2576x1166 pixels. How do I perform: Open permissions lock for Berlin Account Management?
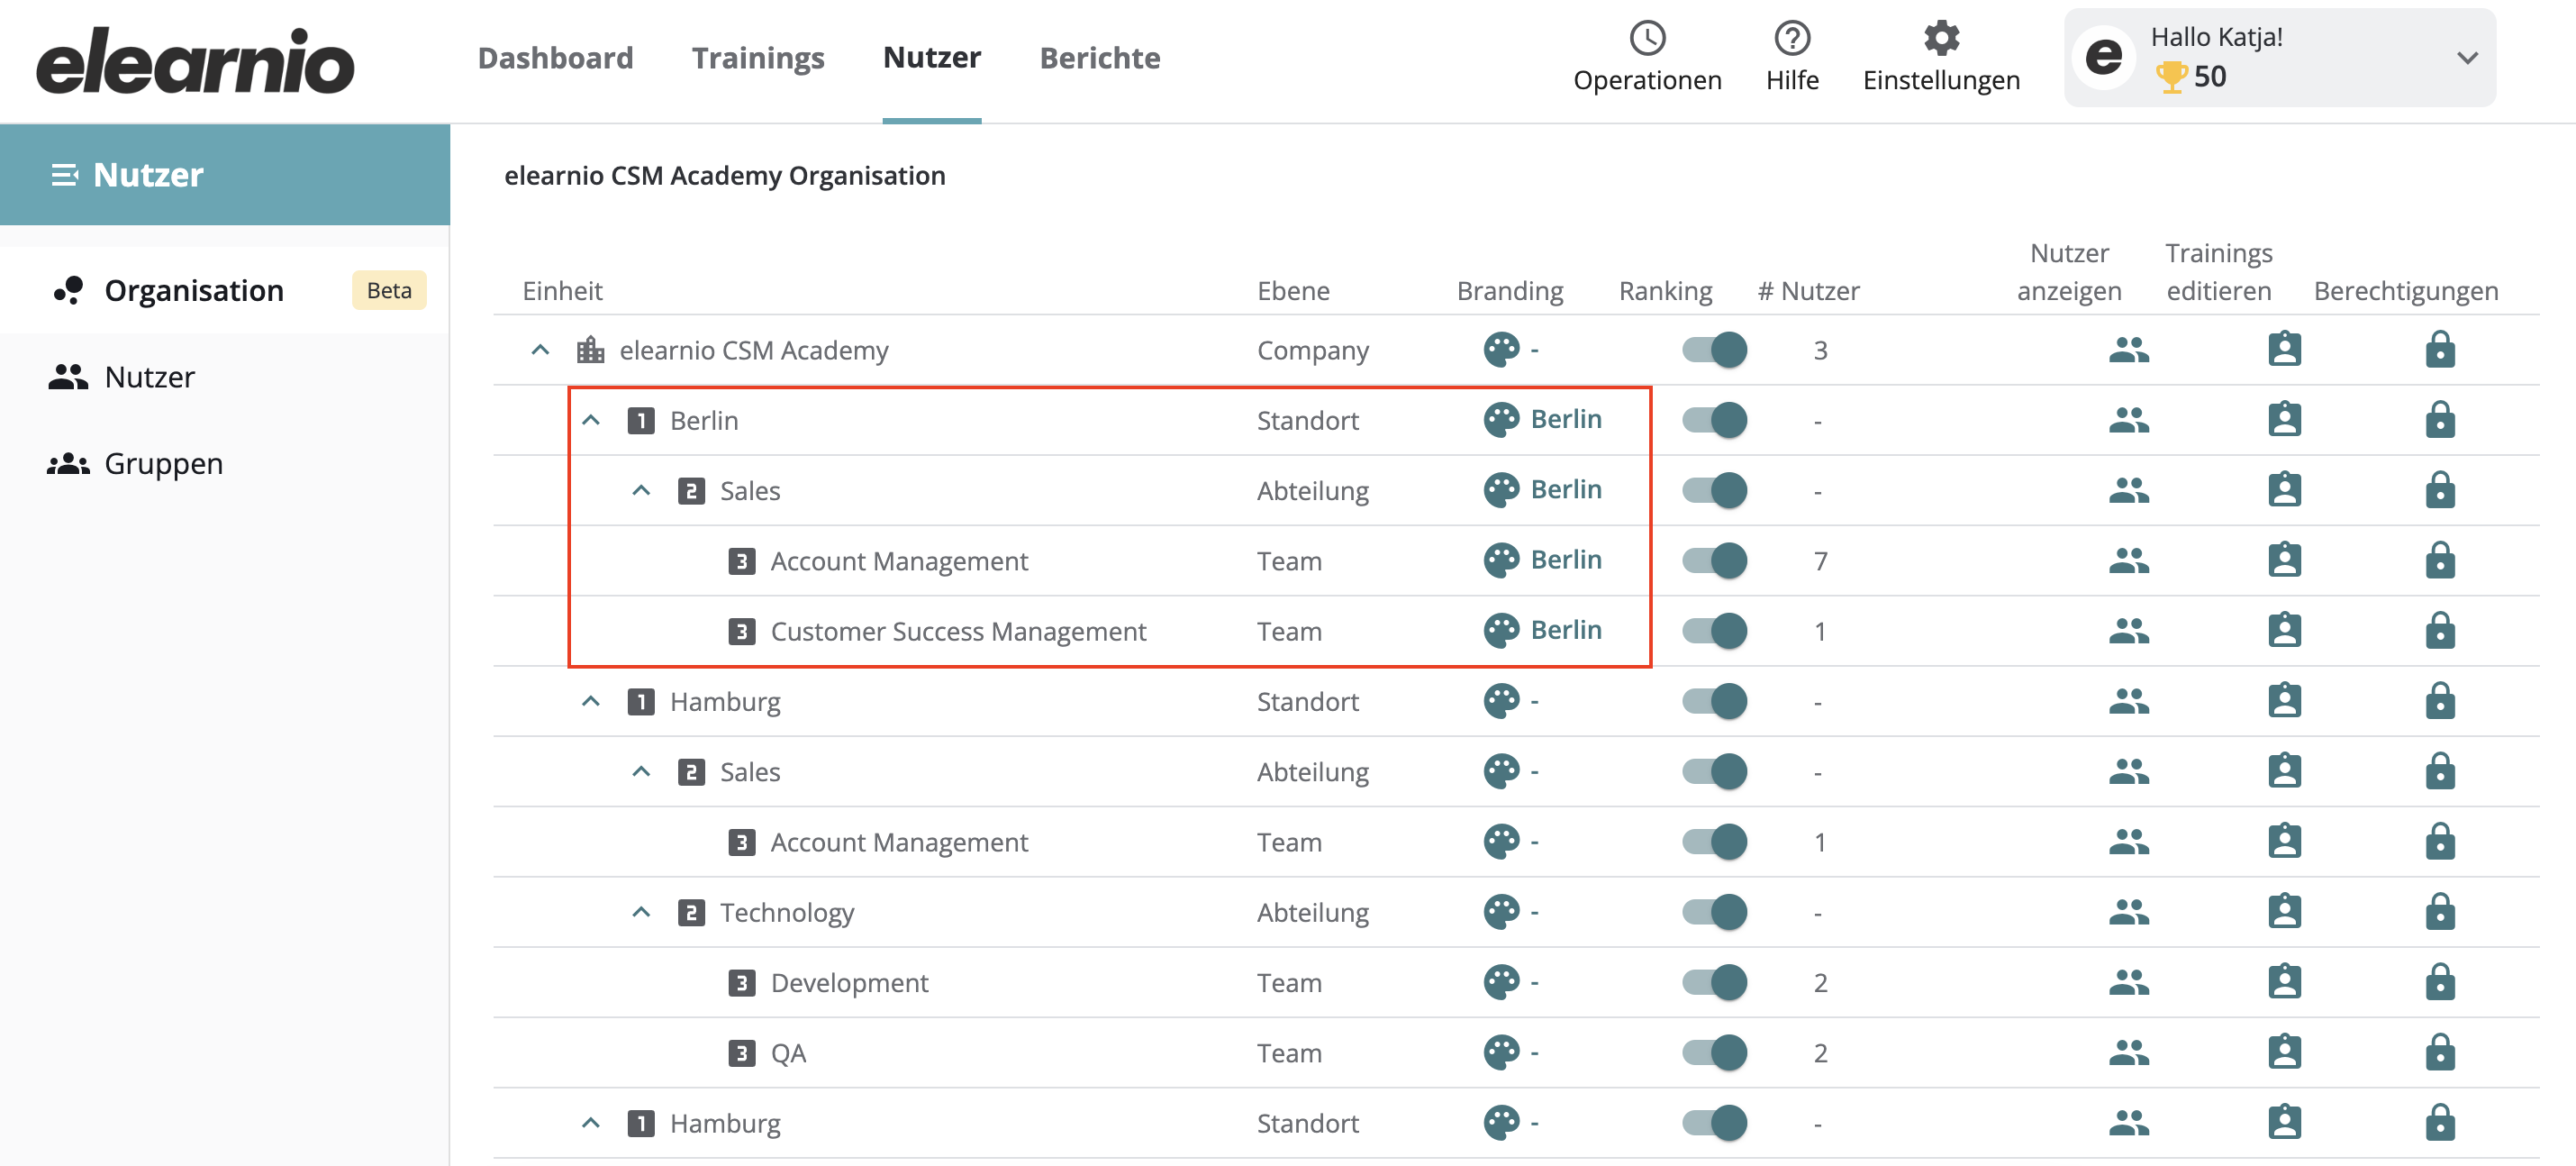[x=2440, y=561]
